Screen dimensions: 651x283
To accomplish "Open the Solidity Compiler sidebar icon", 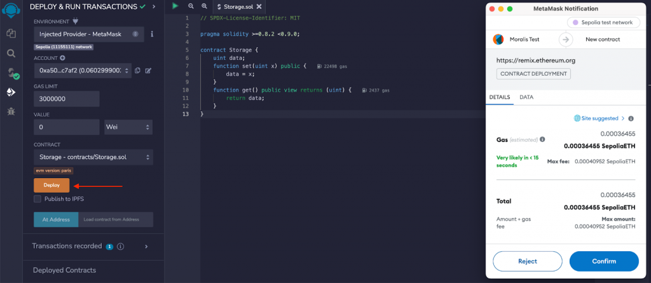I will [x=13, y=74].
